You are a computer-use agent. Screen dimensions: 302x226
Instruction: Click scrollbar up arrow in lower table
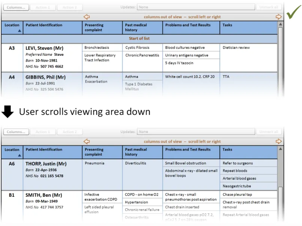pos(280,149)
